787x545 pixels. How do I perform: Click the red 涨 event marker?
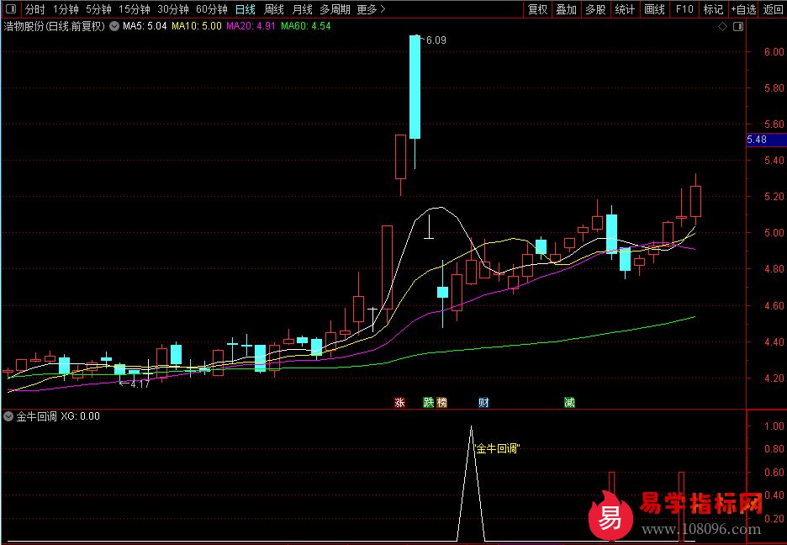coord(400,403)
